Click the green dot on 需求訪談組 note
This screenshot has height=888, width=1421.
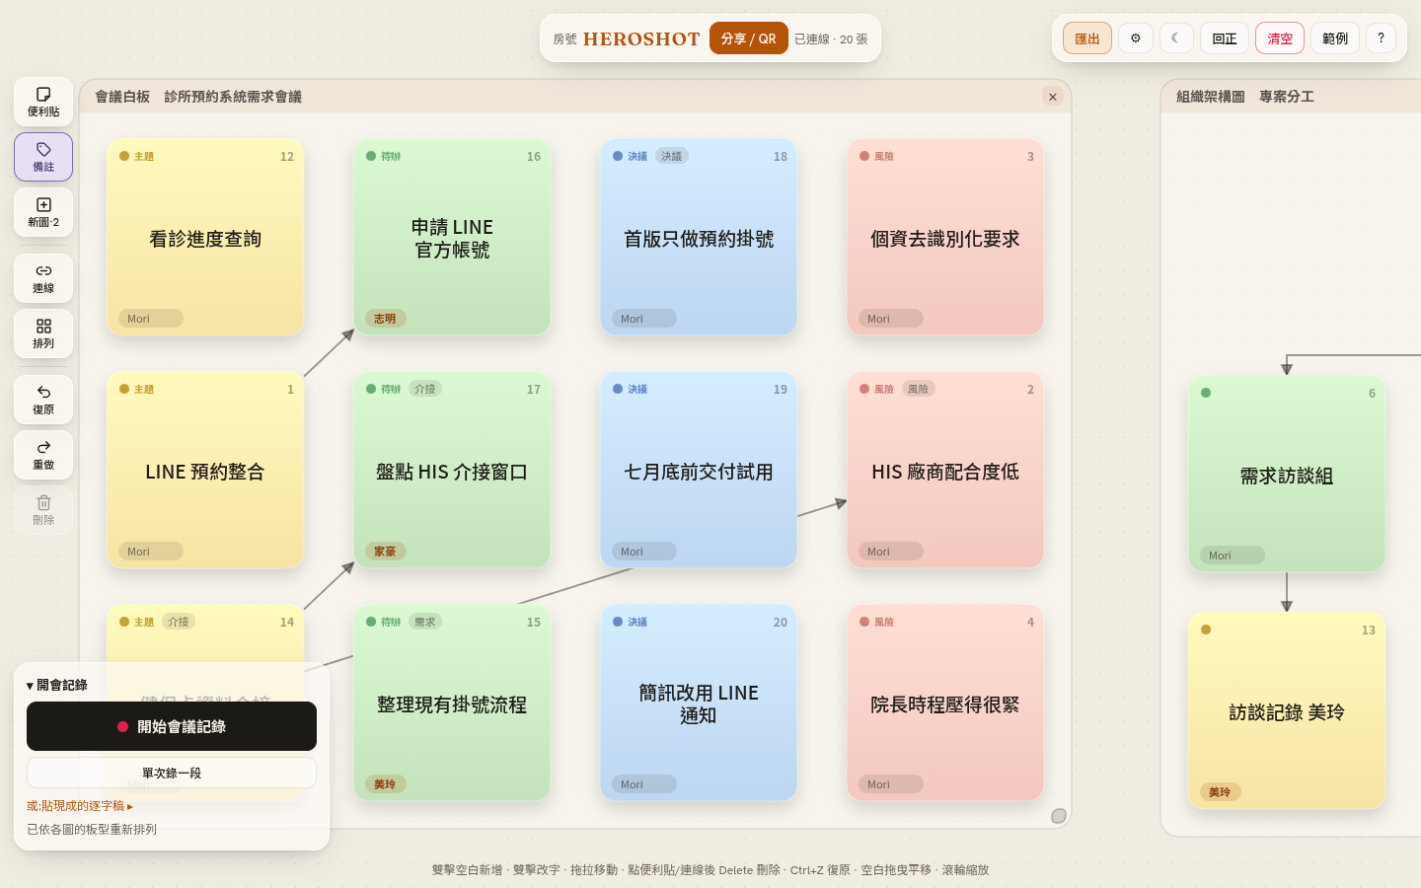(1206, 393)
